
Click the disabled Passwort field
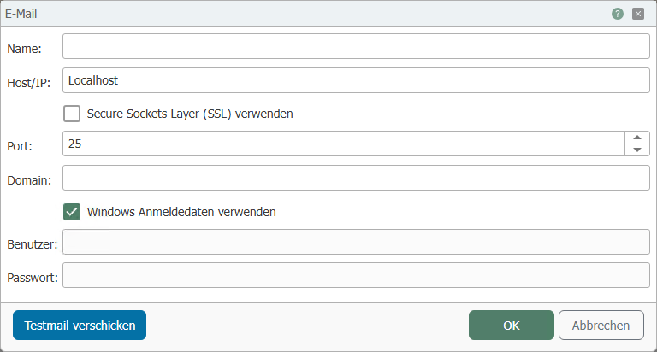356,275
